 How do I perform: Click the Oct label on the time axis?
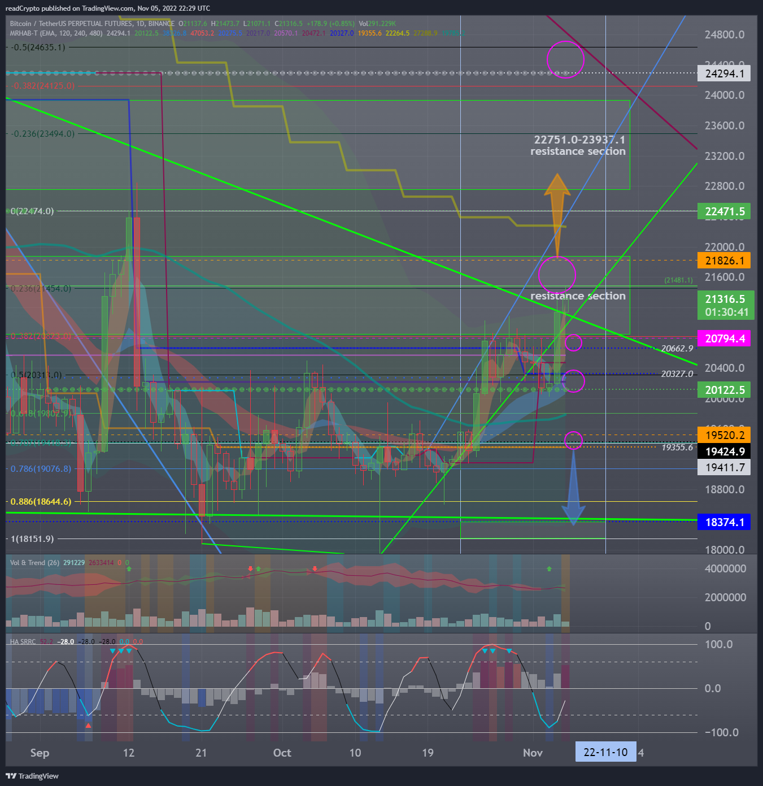tap(282, 753)
